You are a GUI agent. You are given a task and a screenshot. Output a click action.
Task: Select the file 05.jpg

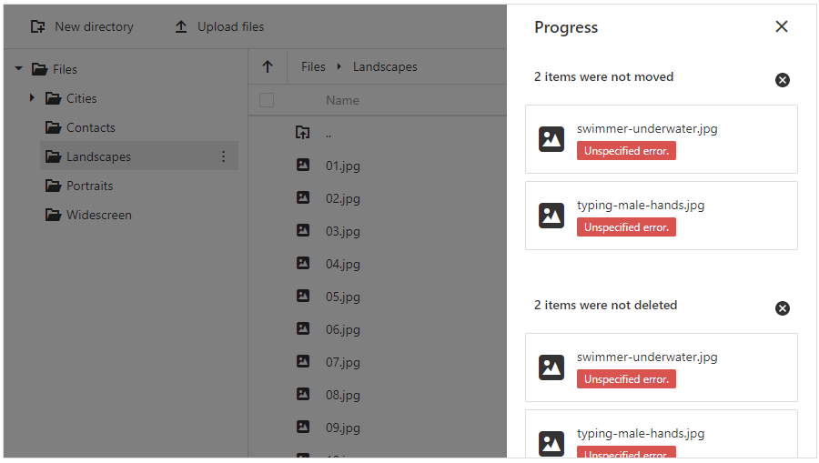(x=343, y=297)
